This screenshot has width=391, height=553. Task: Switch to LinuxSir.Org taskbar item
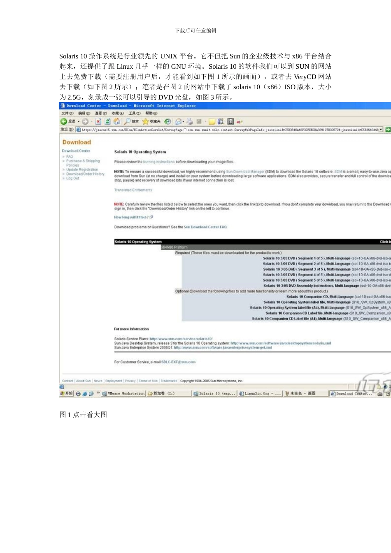pyautogui.click(x=260, y=394)
